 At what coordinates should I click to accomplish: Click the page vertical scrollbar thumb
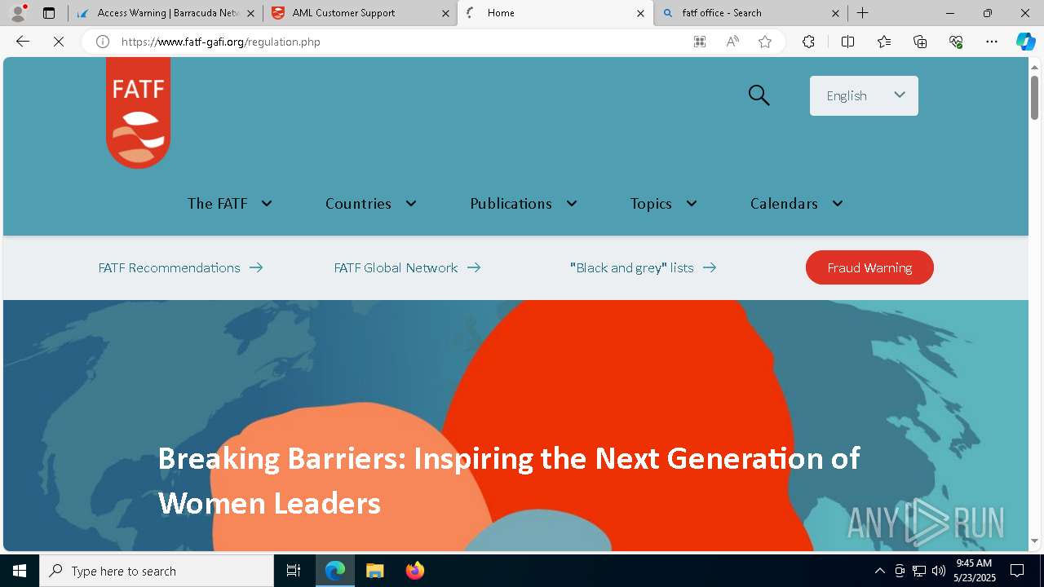pos(1035,98)
